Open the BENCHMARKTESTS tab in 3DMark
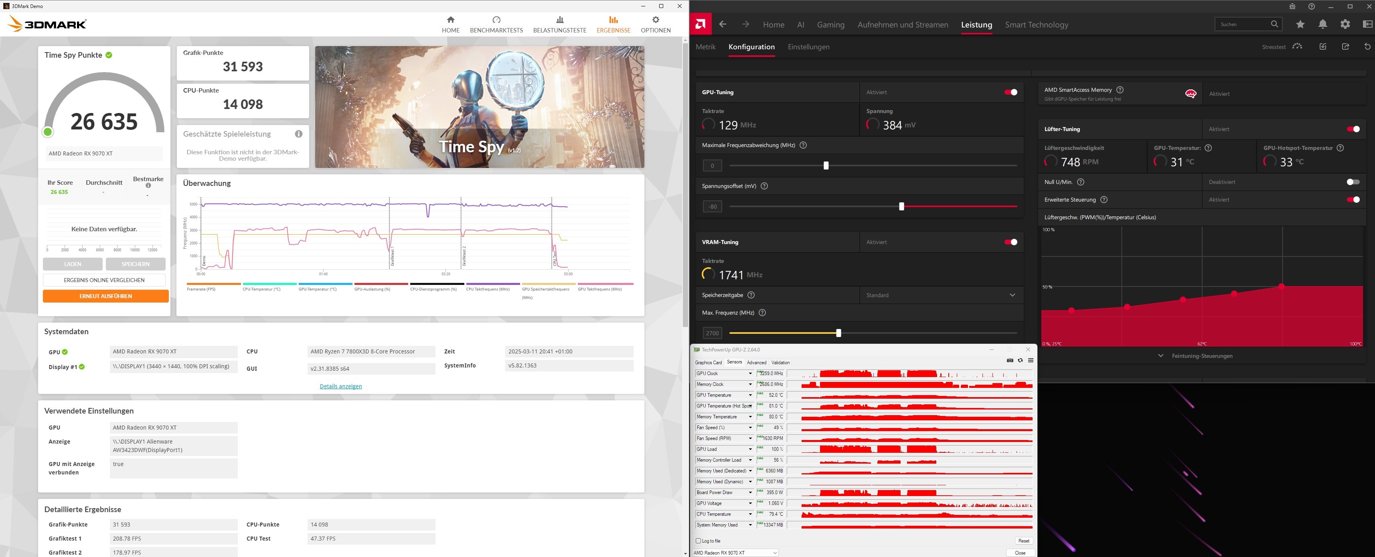The width and height of the screenshot is (1375, 557). click(496, 24)
